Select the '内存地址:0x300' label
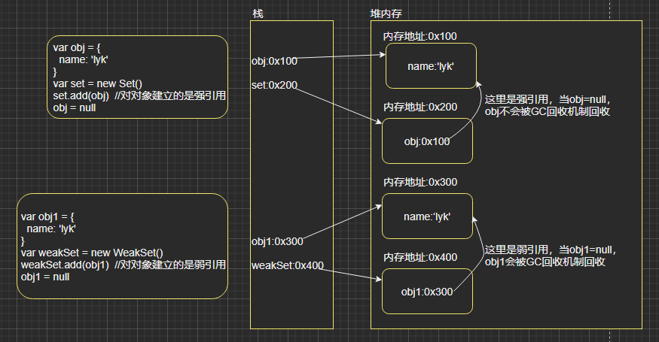Screen dimensions: 659x342 click(x=420, y=182)
